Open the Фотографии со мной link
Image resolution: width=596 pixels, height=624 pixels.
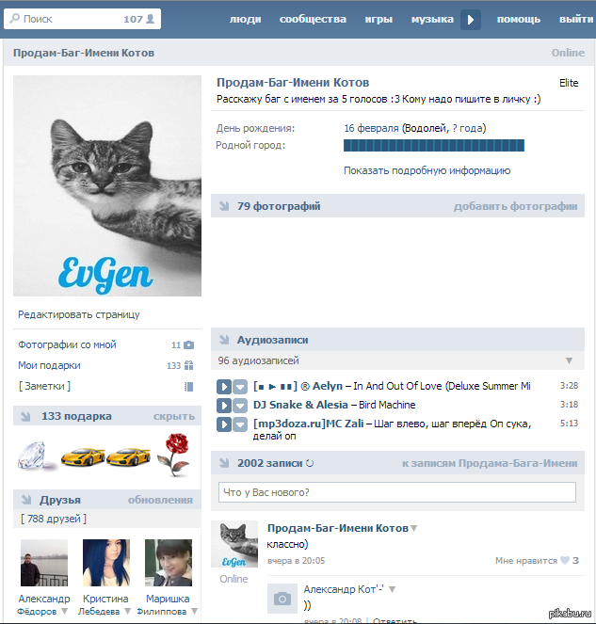[67, 344]
